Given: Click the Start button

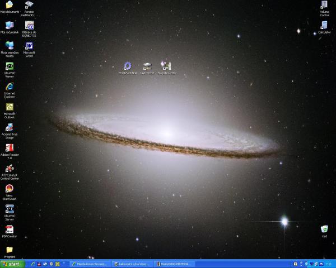Looking at the screenshot, I should 12,264.
